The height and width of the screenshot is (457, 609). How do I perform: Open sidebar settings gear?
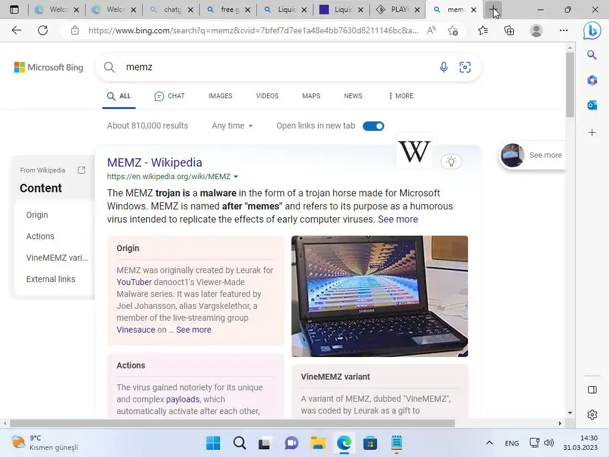tap(592, 415)
